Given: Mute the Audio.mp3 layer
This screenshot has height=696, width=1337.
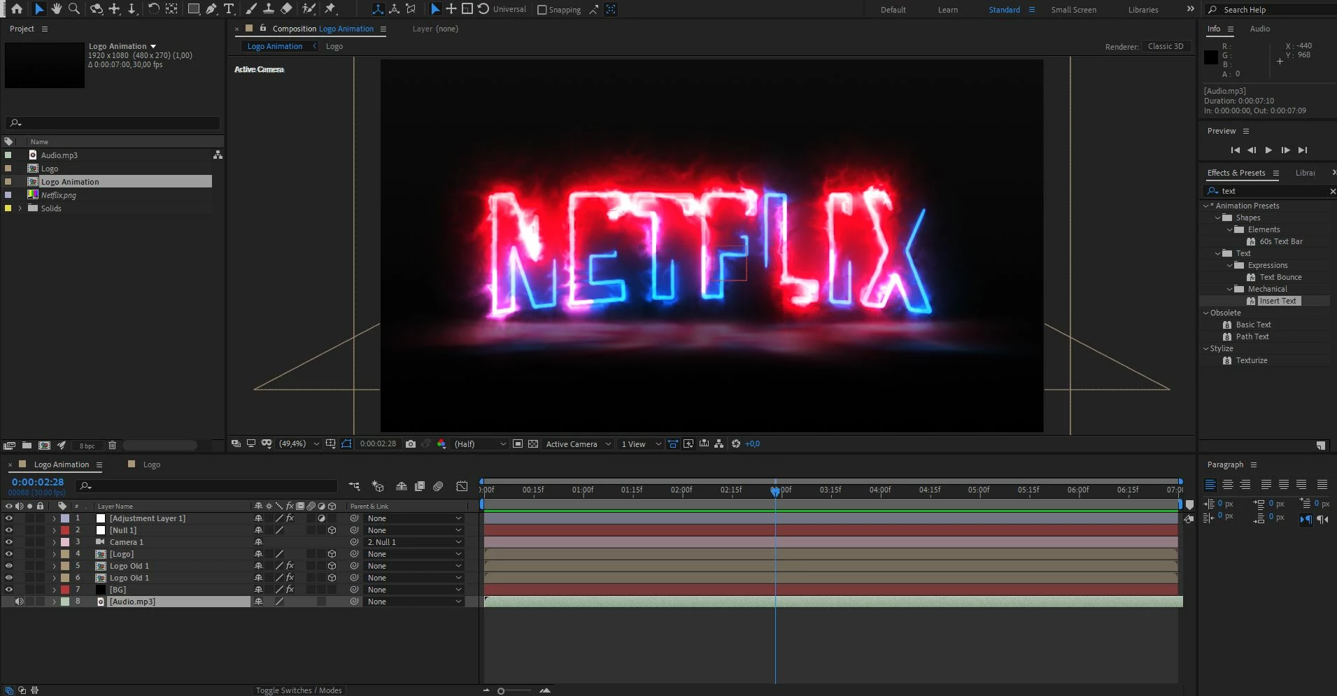Looking at the screenshot, I should click(20, 602).
